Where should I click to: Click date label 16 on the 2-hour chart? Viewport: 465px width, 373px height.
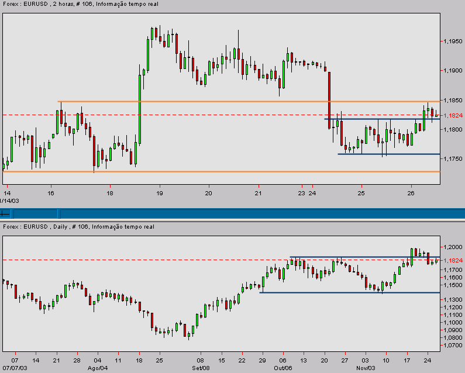[51, 194]
